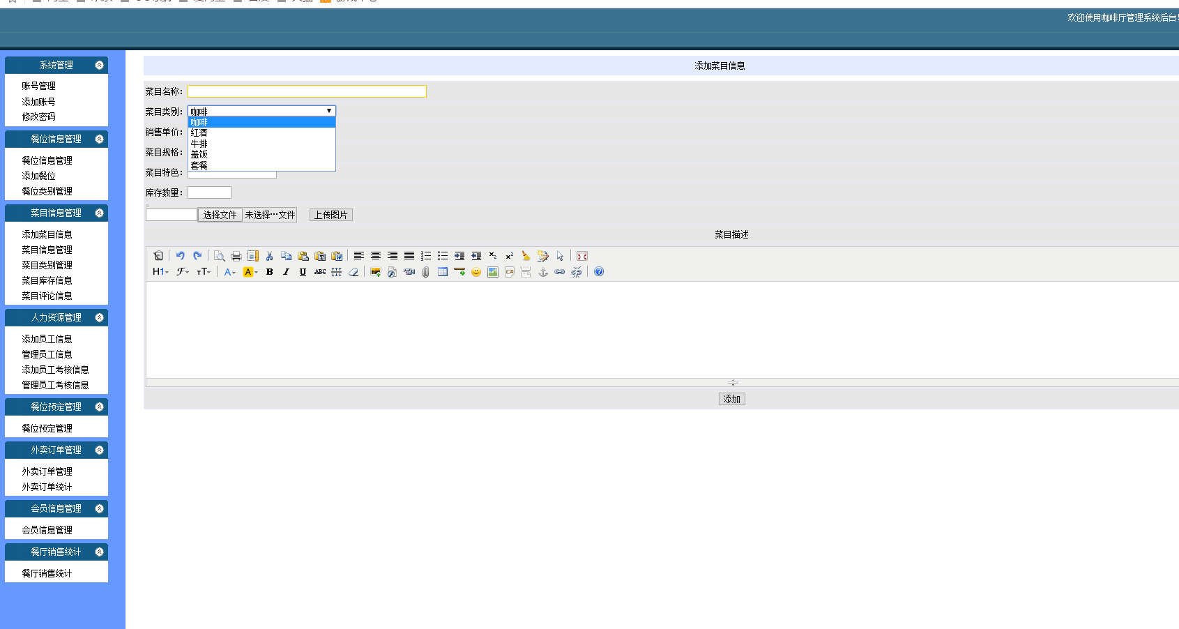Click the remove format eraser icon
This screenshot has height=629, width=1179.
pyautogui.click(x=353, y=272)
